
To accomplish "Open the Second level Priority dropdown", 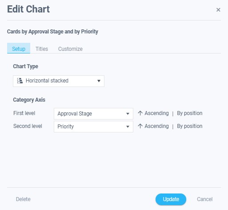I will coord(93,127).
